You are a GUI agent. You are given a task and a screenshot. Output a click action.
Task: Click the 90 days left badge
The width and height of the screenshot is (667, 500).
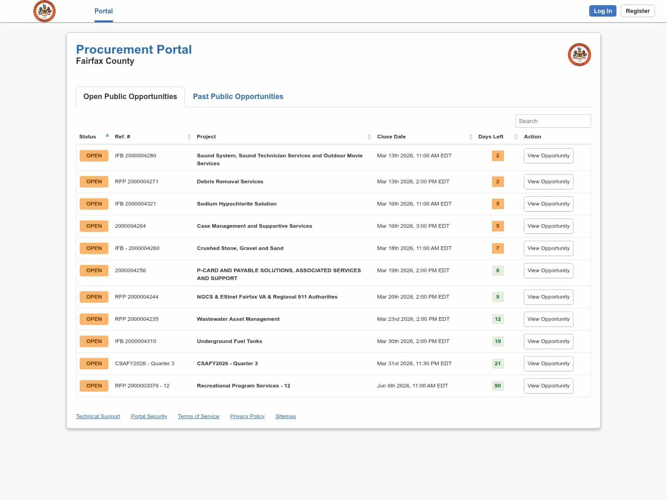tap(497, 386)
